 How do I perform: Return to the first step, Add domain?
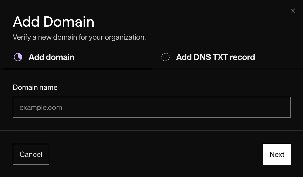click(x=51, y=57)
